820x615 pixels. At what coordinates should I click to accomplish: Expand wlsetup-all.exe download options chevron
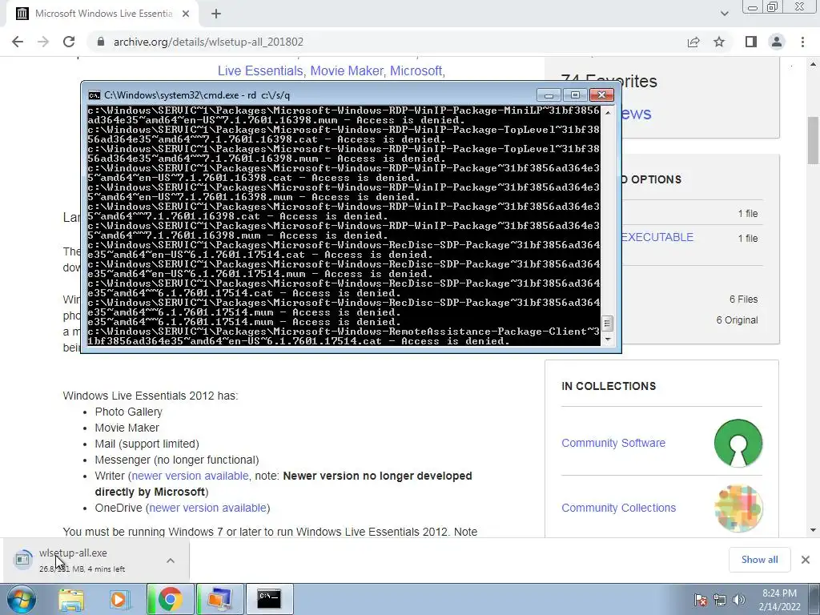(171, 560)
